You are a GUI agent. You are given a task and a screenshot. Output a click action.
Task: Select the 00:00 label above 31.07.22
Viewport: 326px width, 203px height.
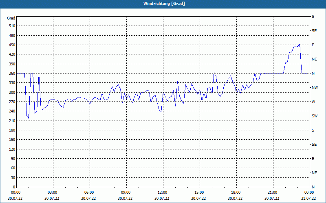point(308,192)
